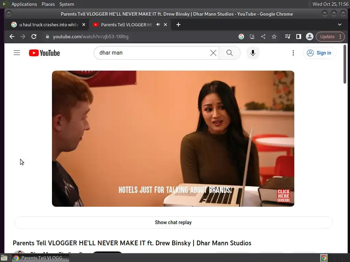This screenshot has height=262, width=350.
Task: Open the Applications menu
Action: [x=24, y=4]
